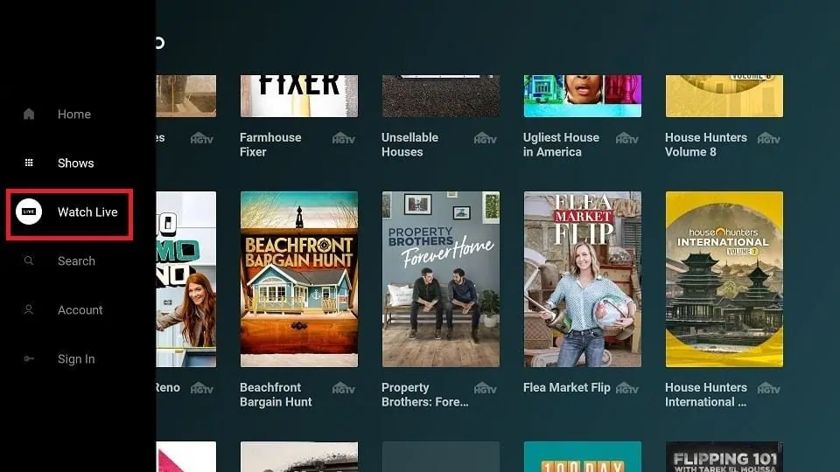Click HGTV logo beside Beachfront Bargain Hunt
The height and width of the screenshot is (472, 840).
click(x=343, y=388)
